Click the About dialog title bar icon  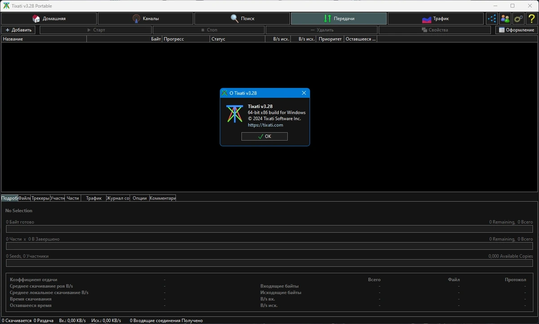[x=224, y=93]
